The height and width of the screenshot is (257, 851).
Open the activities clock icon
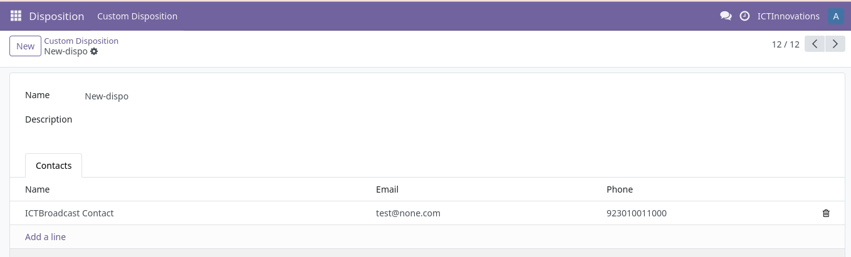(744, 16)
